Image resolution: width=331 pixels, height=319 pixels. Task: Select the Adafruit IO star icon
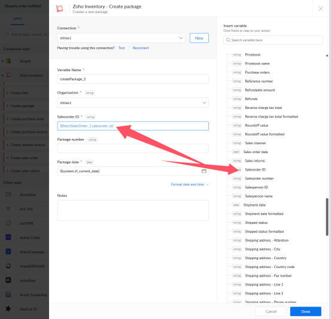(8, 309)
